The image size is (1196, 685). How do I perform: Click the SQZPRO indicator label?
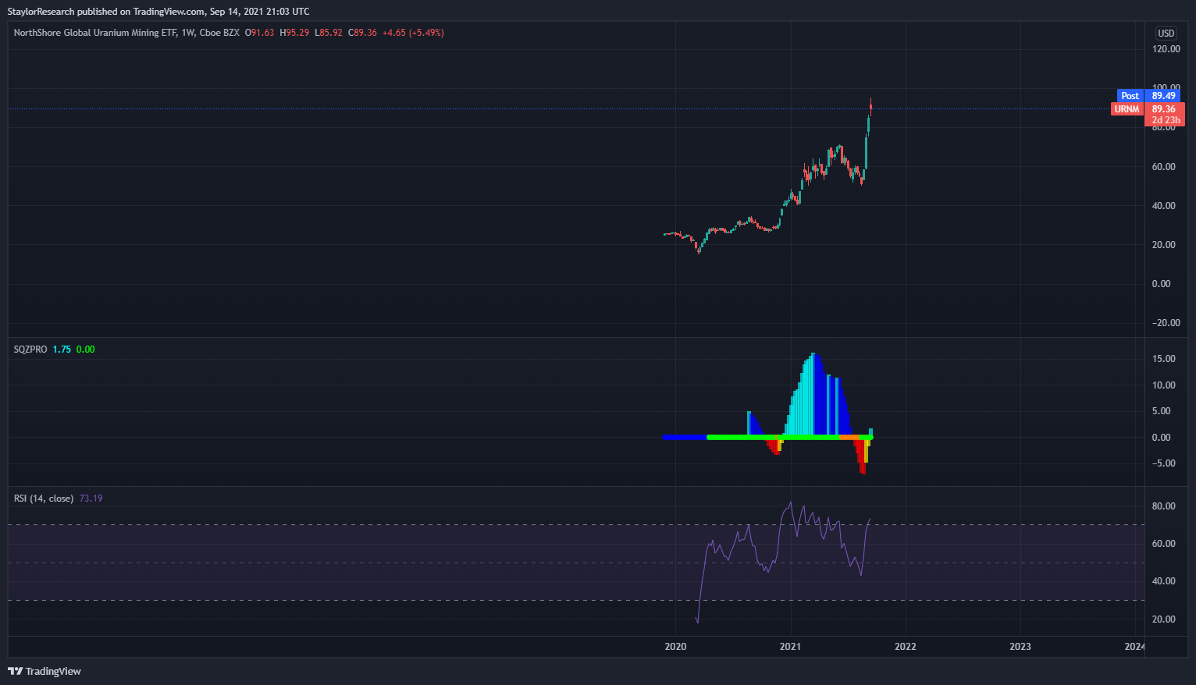[x=30, y=350]
